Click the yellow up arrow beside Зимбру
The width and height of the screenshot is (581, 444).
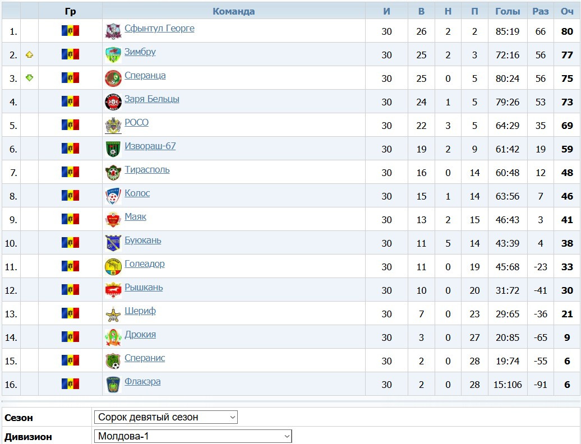point(29,55)
